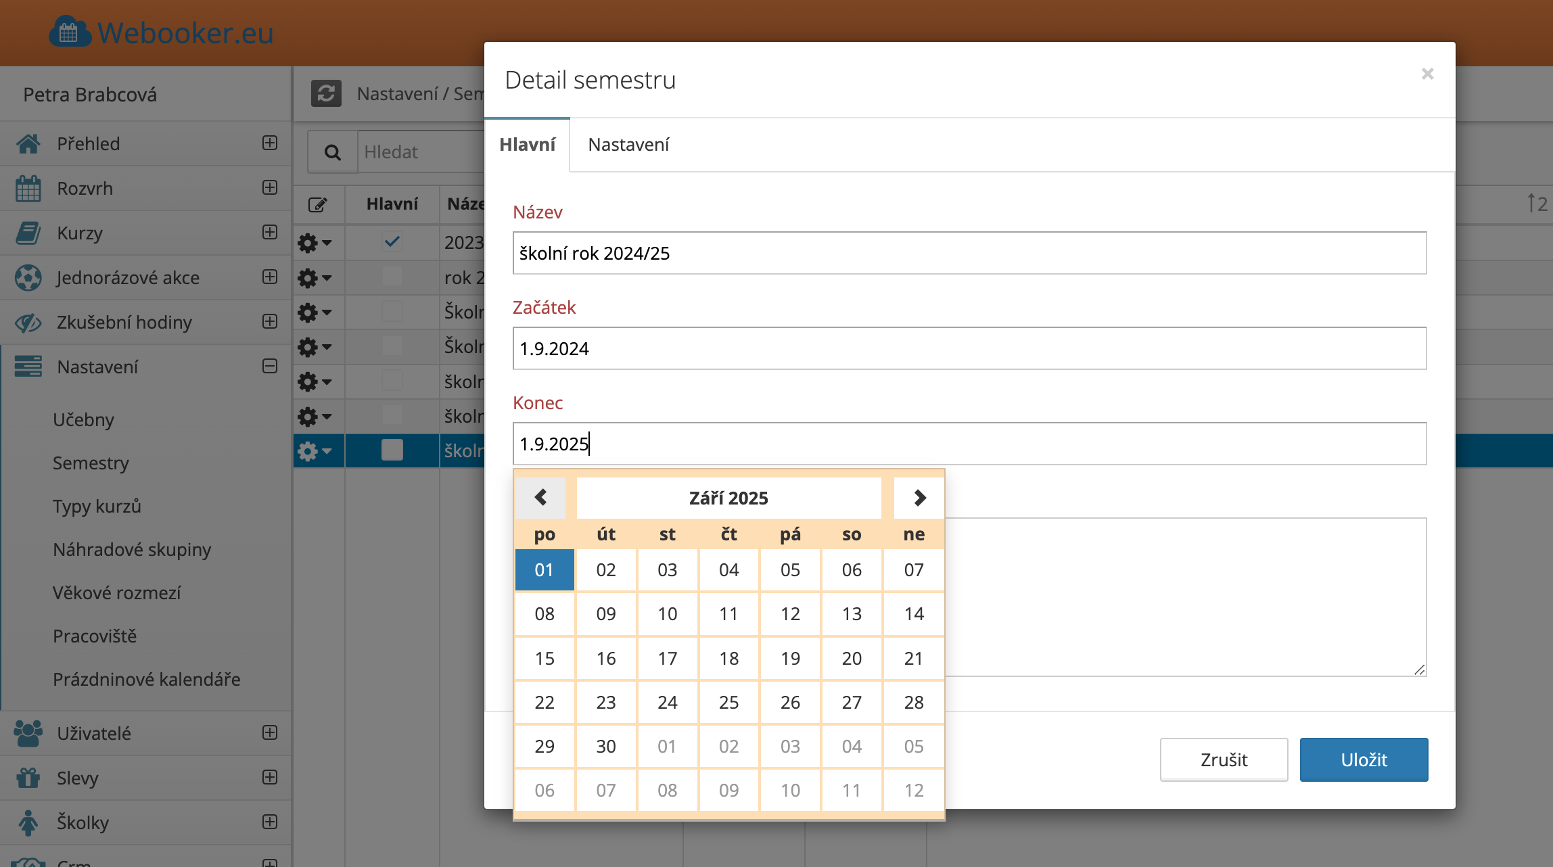Click the Rozvrh calendar icon in sidebar

[28, 189]
